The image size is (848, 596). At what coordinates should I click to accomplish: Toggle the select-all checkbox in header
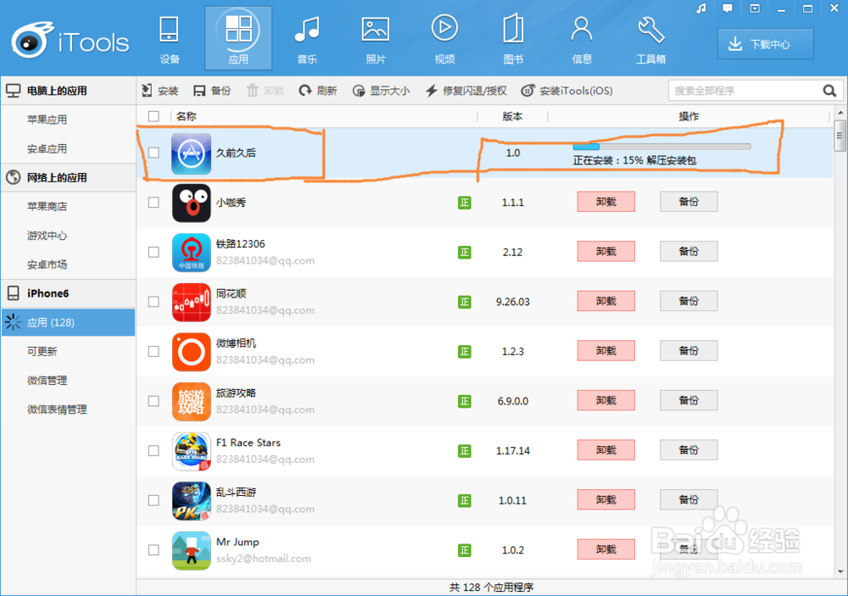tap(153, 116)
